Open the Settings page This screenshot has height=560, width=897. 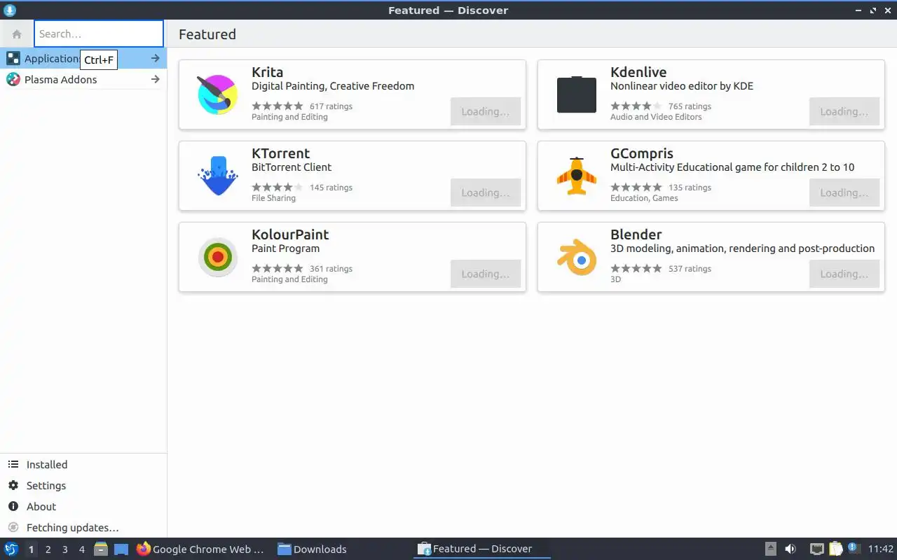coord(83,485)
